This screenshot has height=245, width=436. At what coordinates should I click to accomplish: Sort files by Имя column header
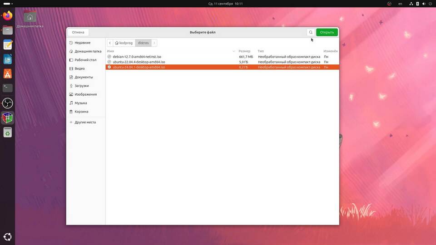111,51
